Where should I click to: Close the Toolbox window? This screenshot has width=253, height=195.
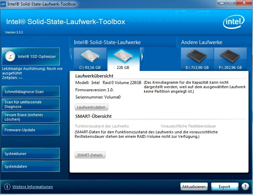point(244,3)
